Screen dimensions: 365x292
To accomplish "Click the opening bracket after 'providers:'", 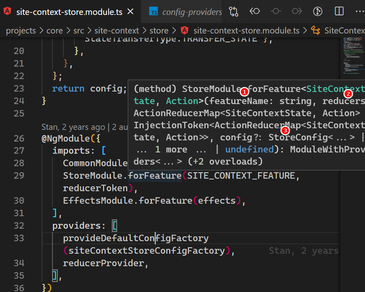I will click(114, 226).
